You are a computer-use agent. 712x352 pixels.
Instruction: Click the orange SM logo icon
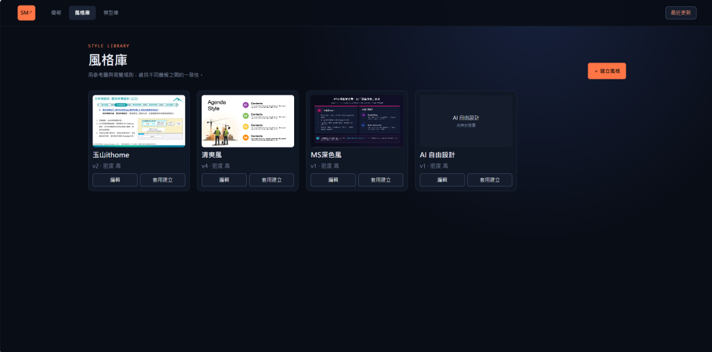[26, 13]
